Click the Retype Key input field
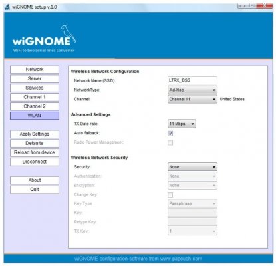 tap(192, 222)
